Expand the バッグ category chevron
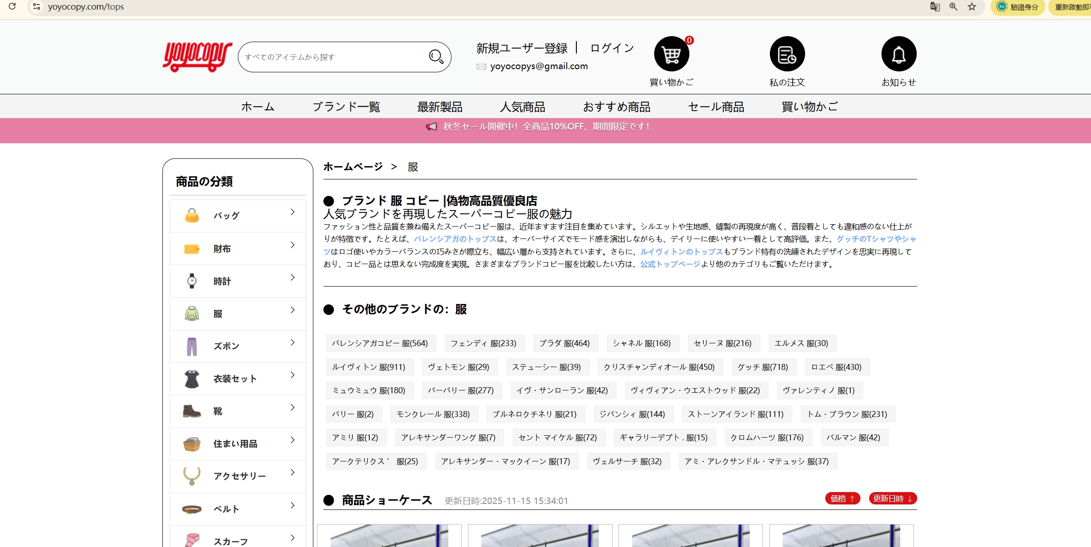The height and width of the screenshot is (547, 1091). coord(292,212)
